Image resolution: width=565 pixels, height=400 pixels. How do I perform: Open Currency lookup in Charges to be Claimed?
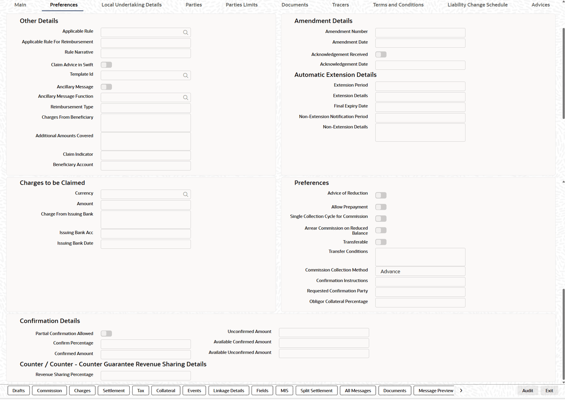(x=186, y=194)
